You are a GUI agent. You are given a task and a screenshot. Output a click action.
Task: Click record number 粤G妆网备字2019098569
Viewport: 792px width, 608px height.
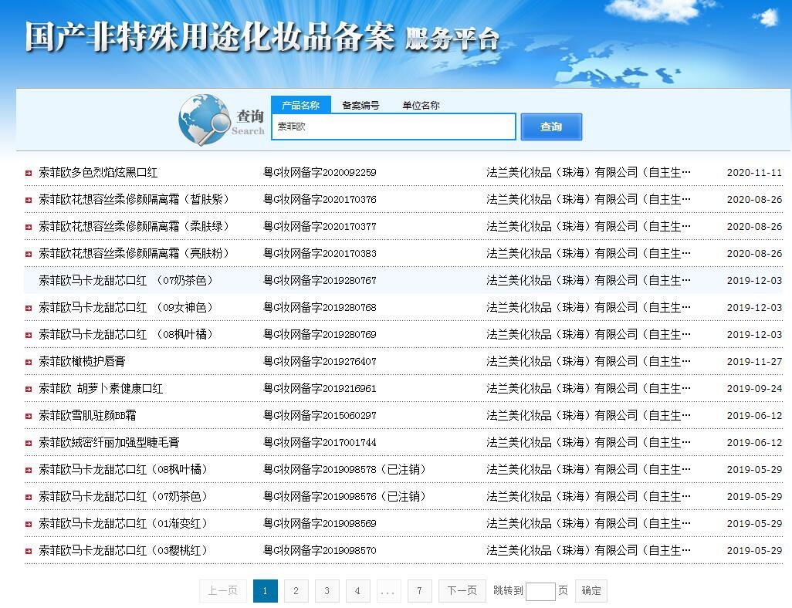pyautogui.click(x=320, y=524)
